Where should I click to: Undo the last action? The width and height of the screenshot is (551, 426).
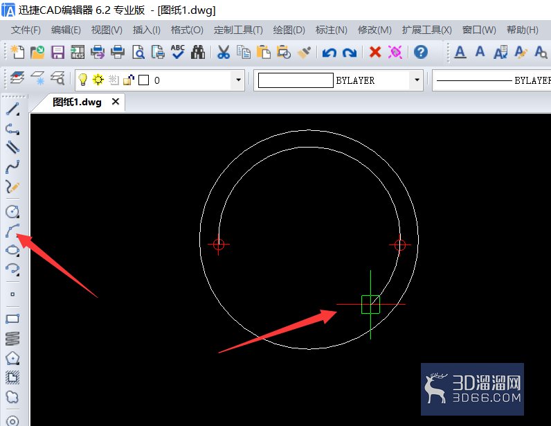329,53
